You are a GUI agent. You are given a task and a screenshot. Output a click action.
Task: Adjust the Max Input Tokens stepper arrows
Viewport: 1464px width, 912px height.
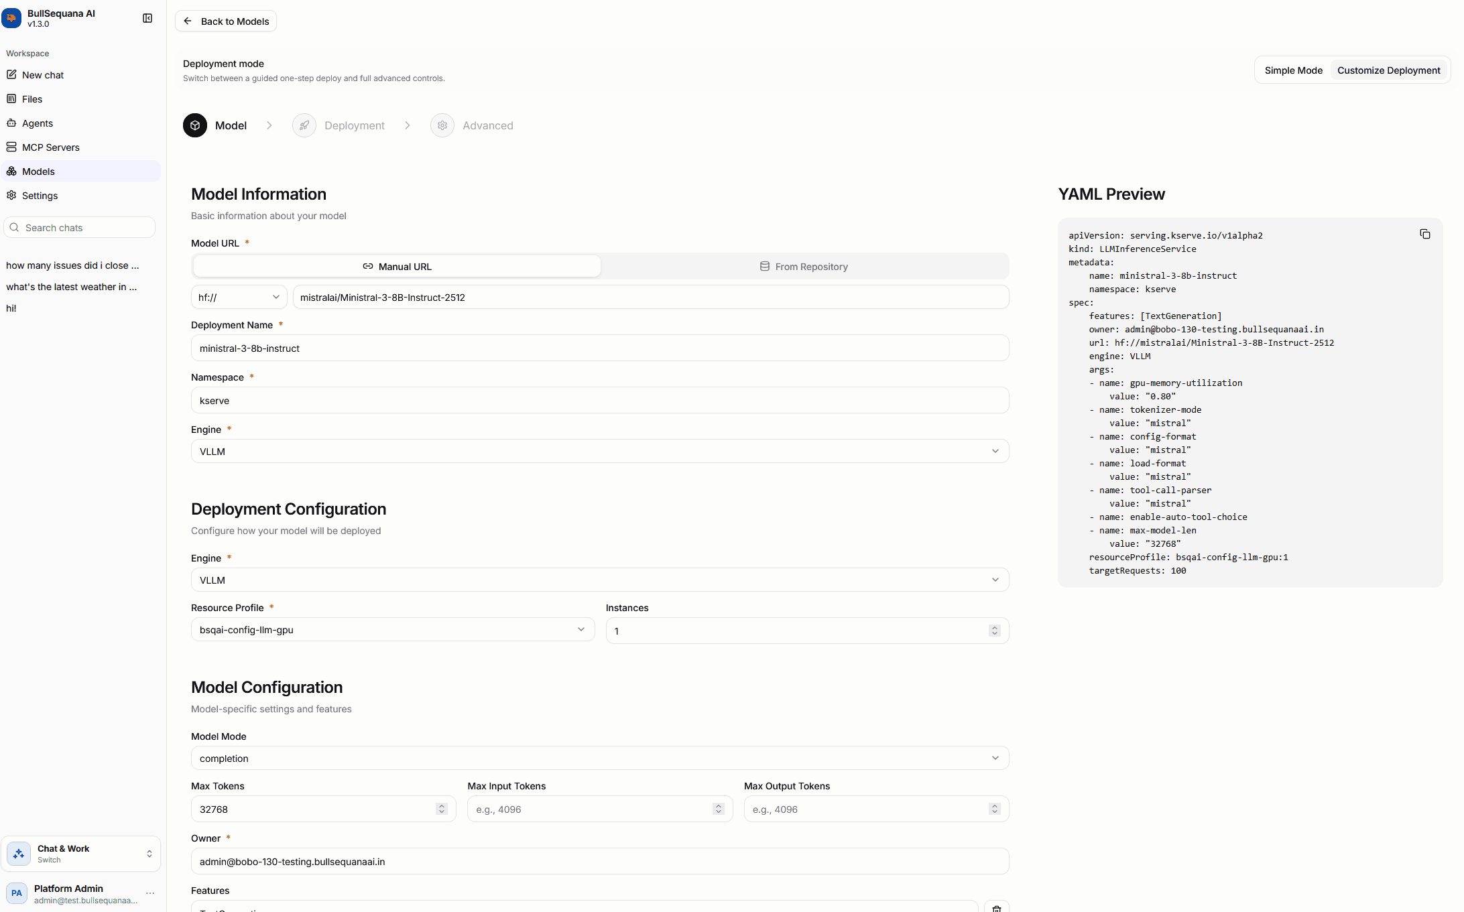pos(719,809)
